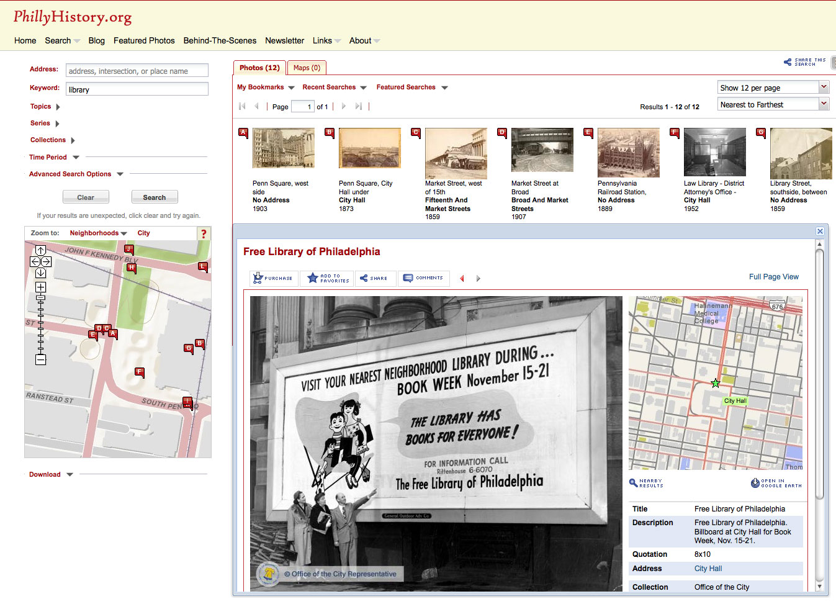The image size is (836, 604).
Task: Open the Neighborhoods zoom dropdown
Action: (98, 233)
